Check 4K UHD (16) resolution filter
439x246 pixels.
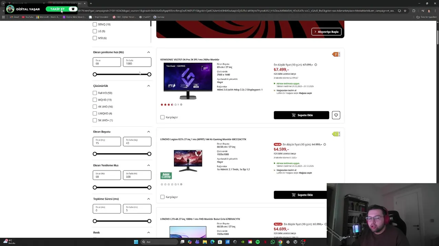[95, 107]
